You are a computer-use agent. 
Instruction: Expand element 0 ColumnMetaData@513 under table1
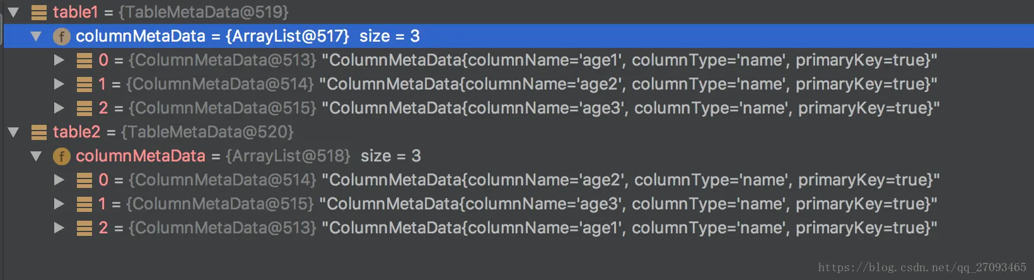click(x=59, y=60)
